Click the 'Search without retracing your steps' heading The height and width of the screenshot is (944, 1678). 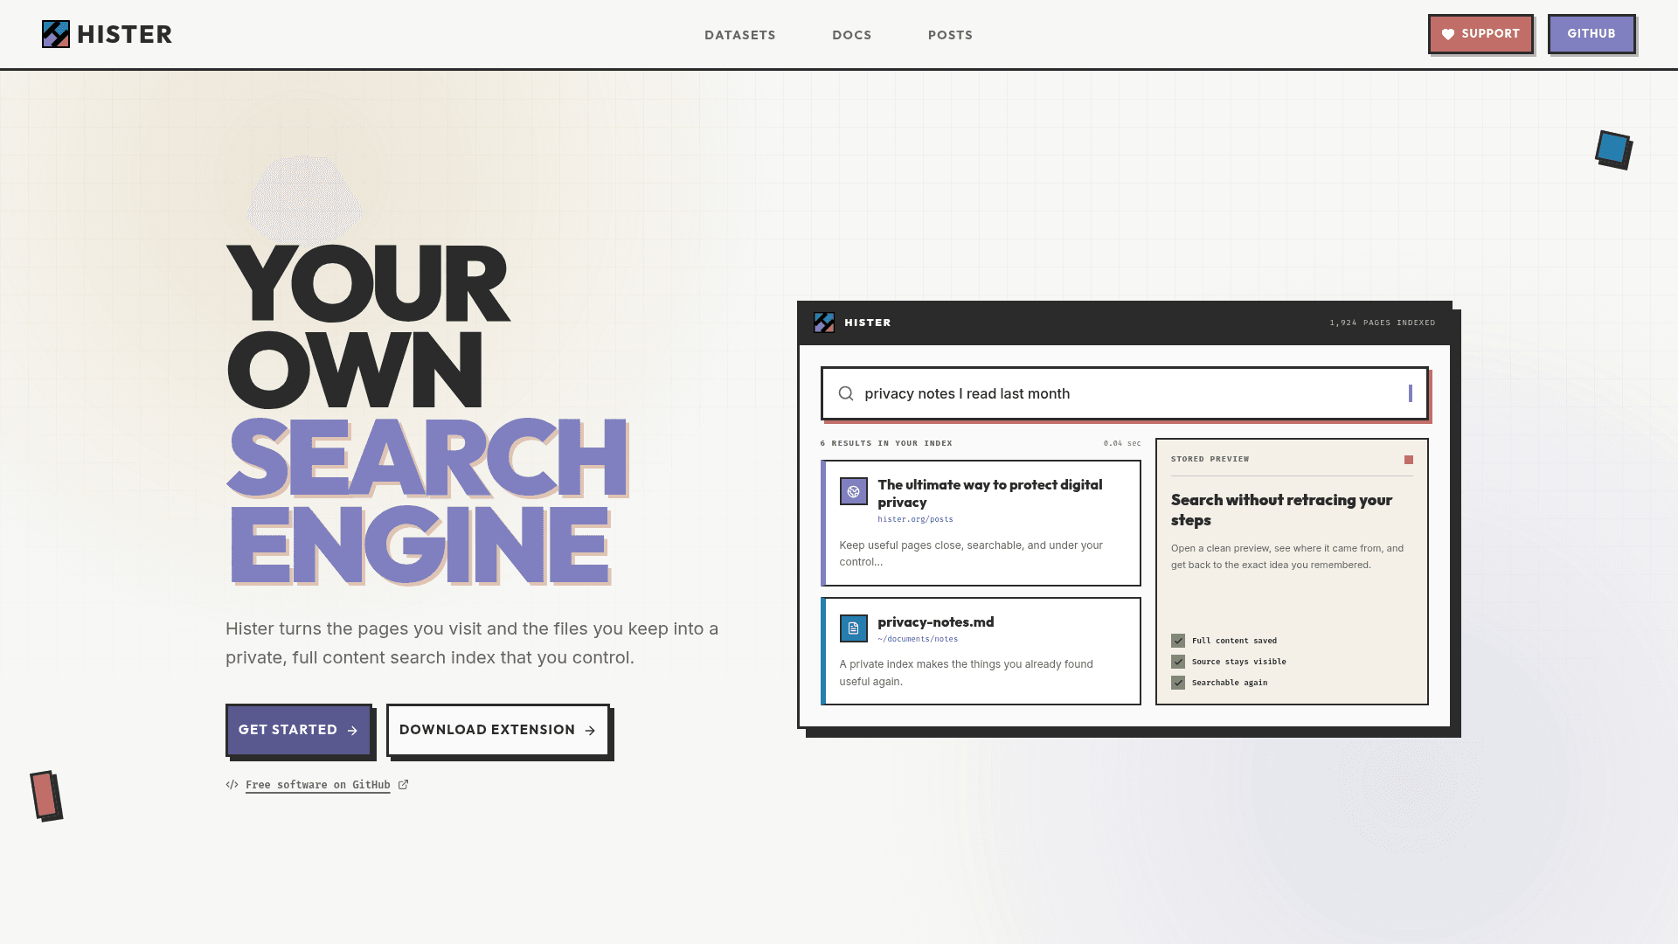[1282, 510]
